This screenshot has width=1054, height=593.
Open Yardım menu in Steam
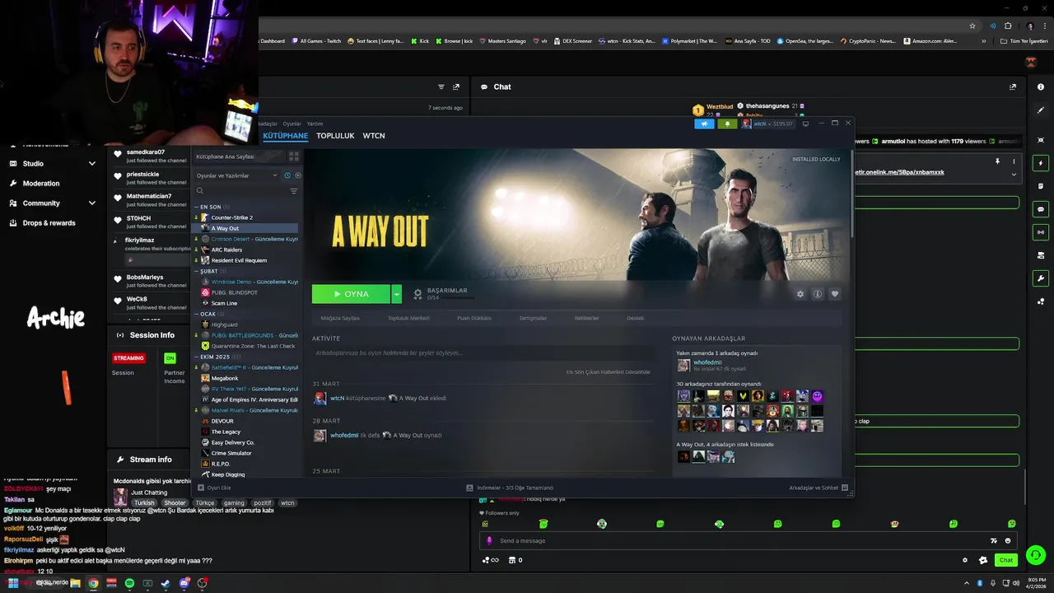(x=315, y=124)
